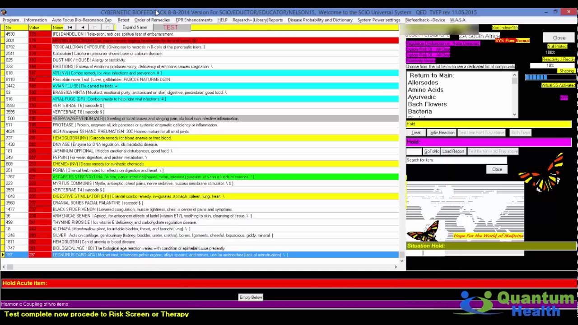Open the Information menu
The image size is (578, 325).
click(35, 20)
